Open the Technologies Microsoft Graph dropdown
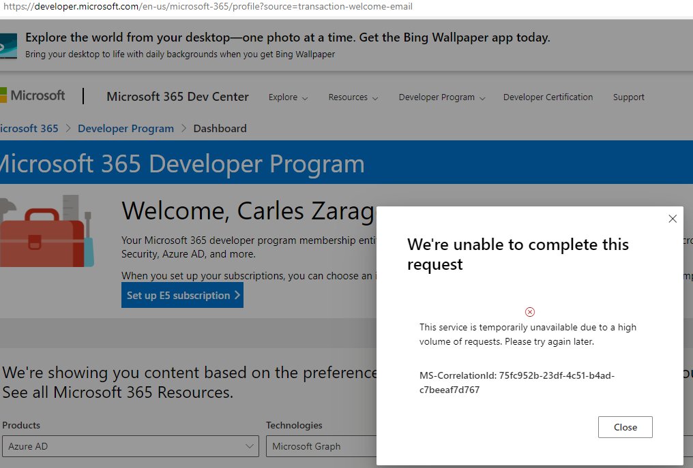The height and width of the screenshot is (468, 693). point(321,446)
